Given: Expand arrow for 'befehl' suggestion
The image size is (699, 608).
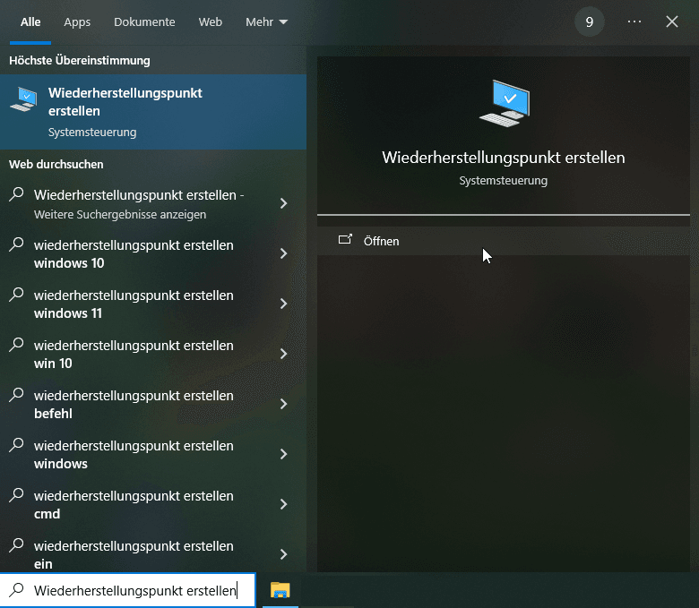Looking at the screenshot, I should coord(283,404).
